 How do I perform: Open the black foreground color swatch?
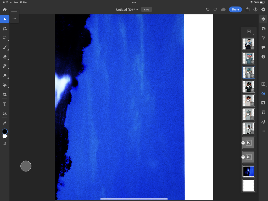(5, 131)
